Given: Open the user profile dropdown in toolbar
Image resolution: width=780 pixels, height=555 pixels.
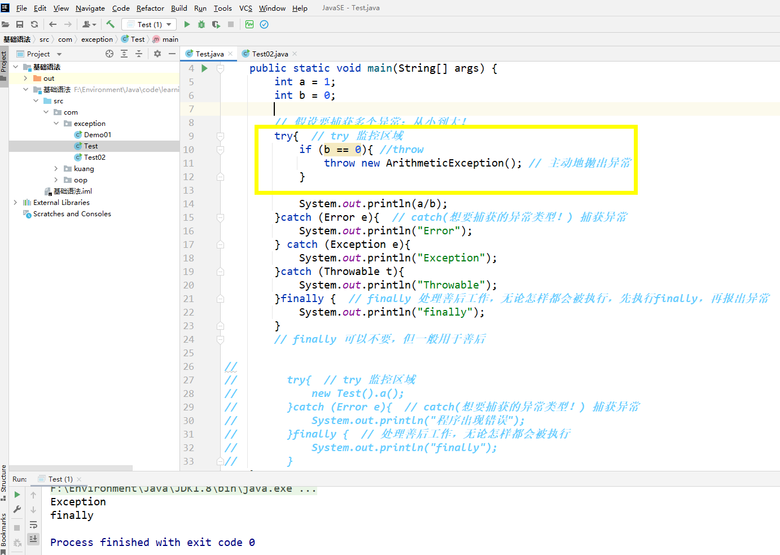Looking at the screenshot, I should (x=89, y=24).
